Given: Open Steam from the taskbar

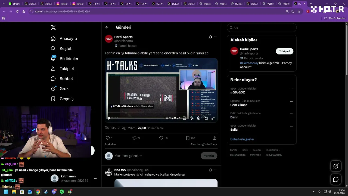Looking at the screenshot, I should coord(46,192).
